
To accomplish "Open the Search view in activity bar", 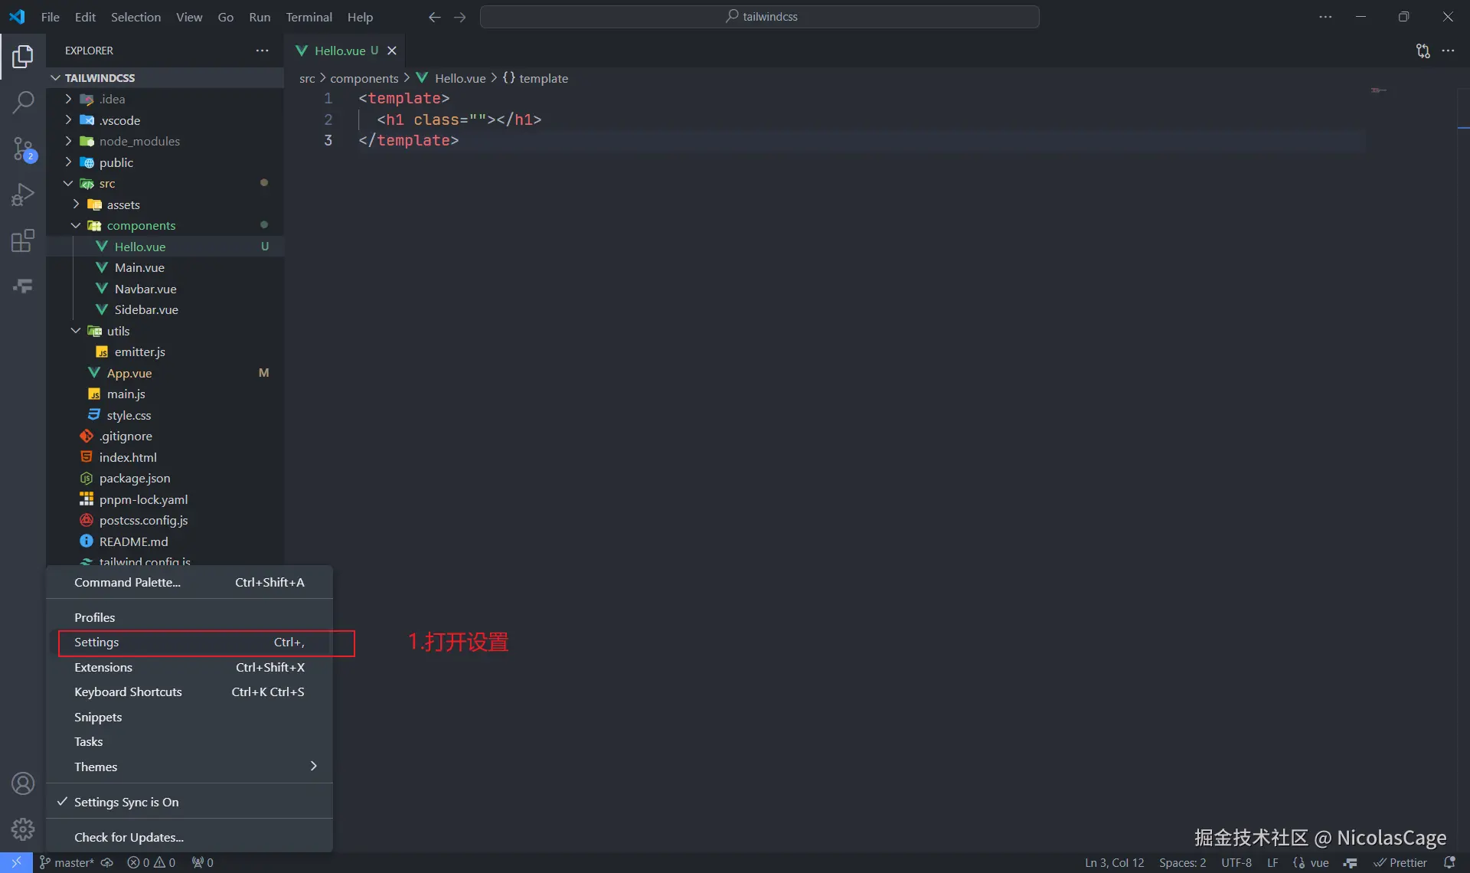I will (23, 102).
